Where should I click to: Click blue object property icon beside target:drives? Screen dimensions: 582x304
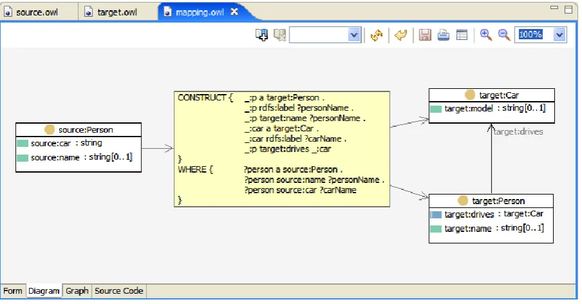436,214
